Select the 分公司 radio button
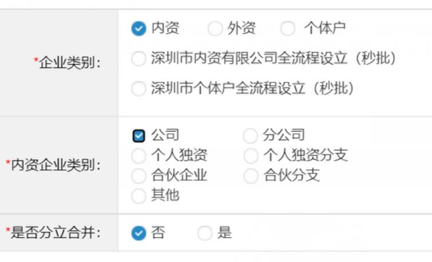The image size is (432, 262). [x=251, y=136]
